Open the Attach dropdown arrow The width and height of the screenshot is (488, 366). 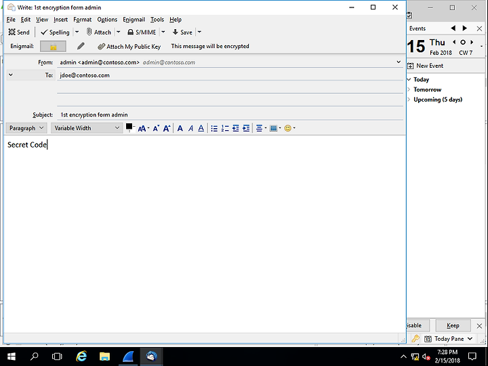118,32
